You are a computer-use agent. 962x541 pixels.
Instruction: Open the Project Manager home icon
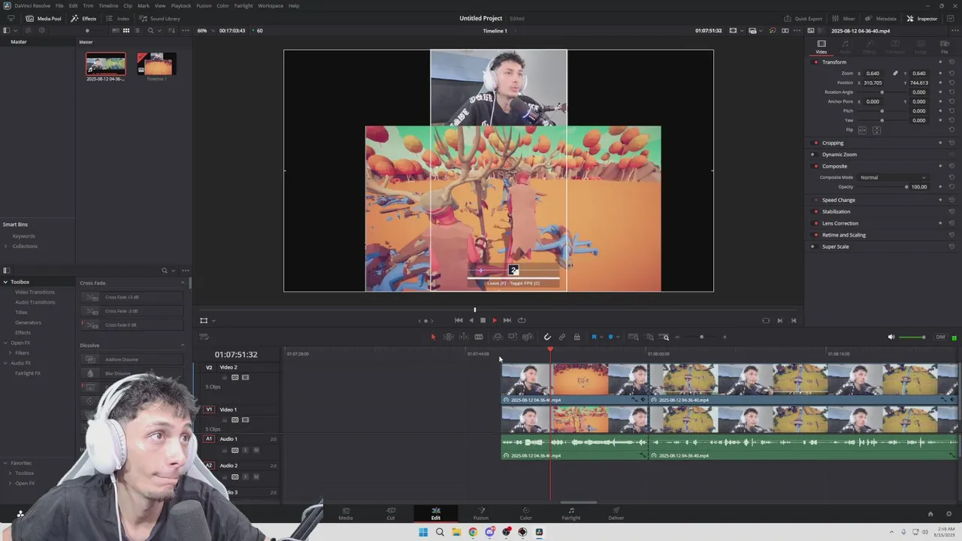pos(930,514)
